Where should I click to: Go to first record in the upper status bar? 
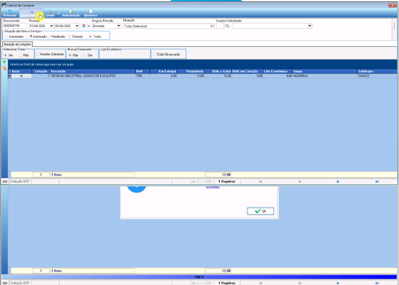[260, 182]
